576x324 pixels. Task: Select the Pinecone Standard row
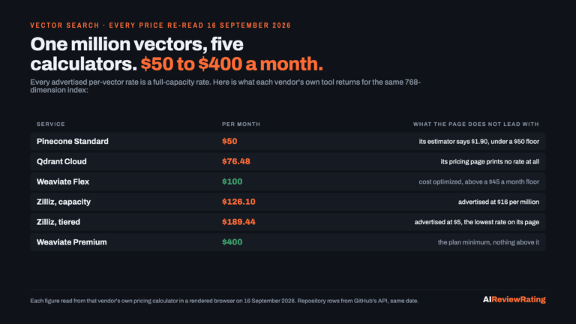click(x=288, y=142)
